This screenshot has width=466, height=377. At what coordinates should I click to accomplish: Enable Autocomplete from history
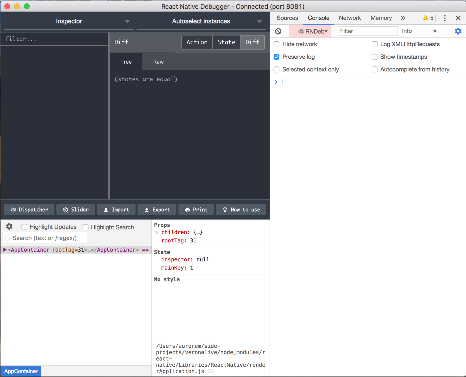point(375,69)
